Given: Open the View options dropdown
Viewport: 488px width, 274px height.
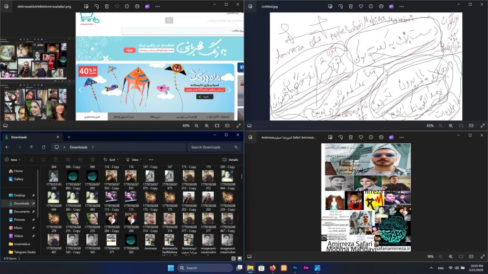Looking at the screenshot, I should [x=134, y=160].
